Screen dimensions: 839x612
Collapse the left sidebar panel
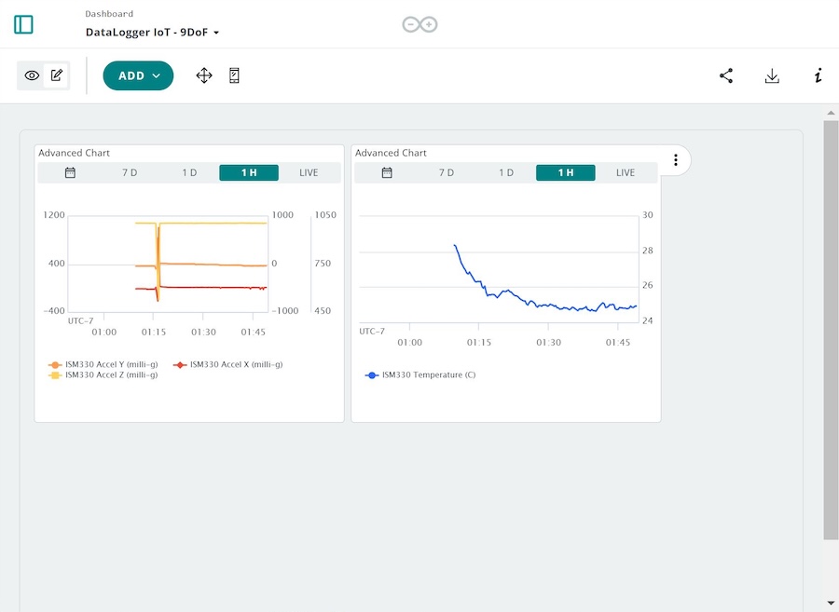23,24
